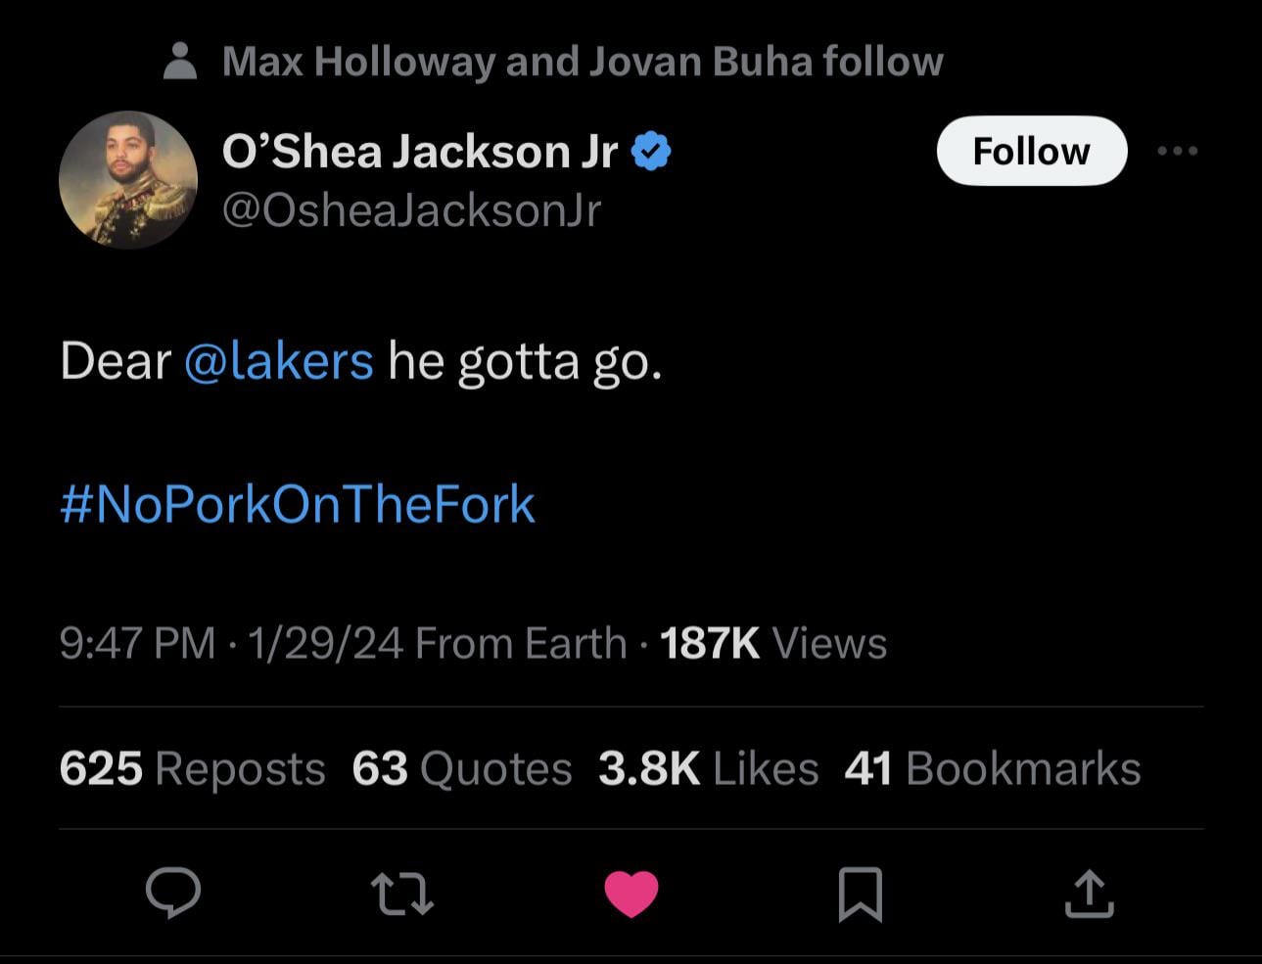Click the person icon beside followers note

click(178, 61)
